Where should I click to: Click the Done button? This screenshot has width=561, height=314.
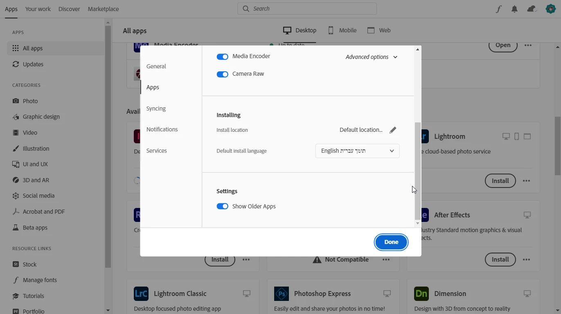tap(391, 242)
